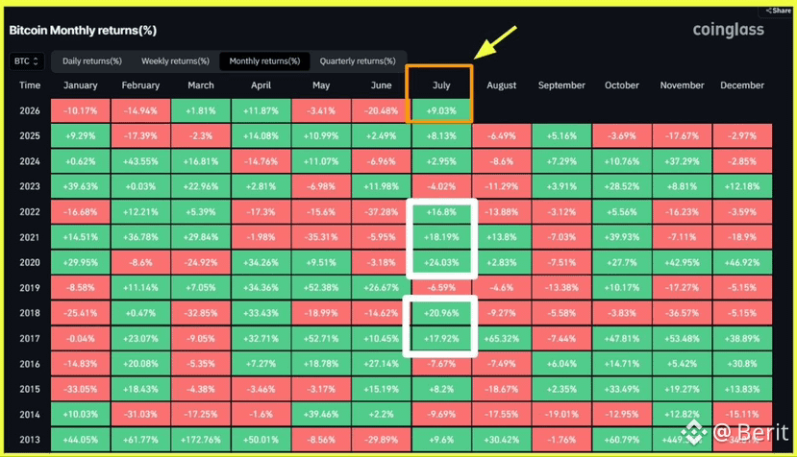Click the +16.8% cell for July 2022
797x457 pixels.
coord(441,212)
